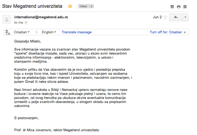This screenshot has height=135, width=197.
Task: Remove the Inbox label with x
Action: pos(91,6)
